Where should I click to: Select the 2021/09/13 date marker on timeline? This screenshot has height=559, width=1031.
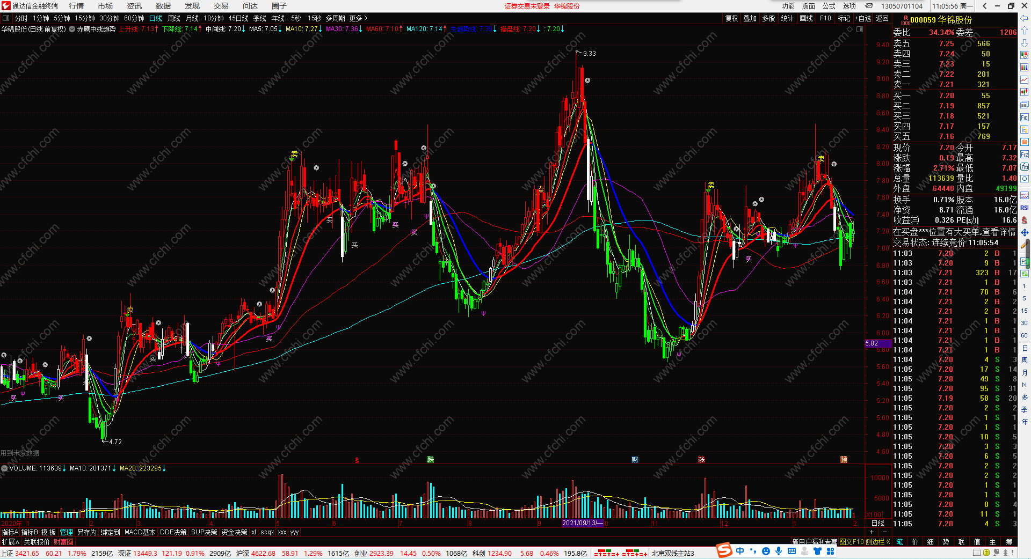click(x=583, y=523)
